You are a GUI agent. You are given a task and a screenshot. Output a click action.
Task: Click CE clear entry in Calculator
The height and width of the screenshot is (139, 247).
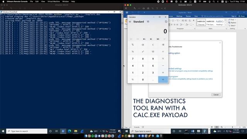143,45
